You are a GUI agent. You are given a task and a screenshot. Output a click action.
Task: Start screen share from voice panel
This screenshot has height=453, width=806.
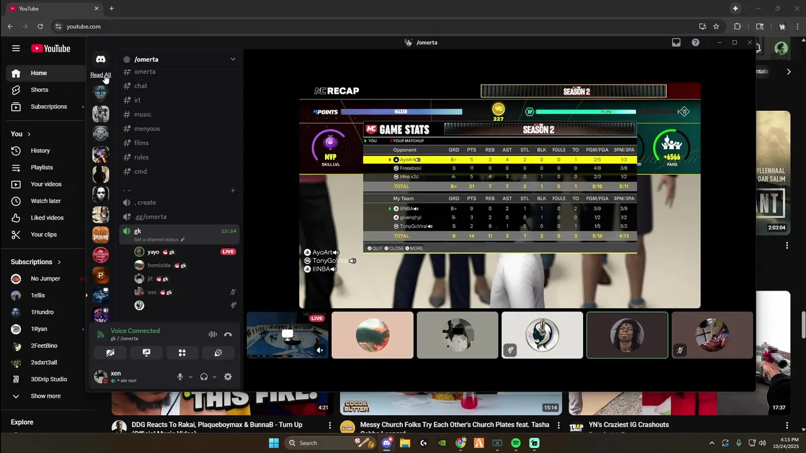click(146, 353)
